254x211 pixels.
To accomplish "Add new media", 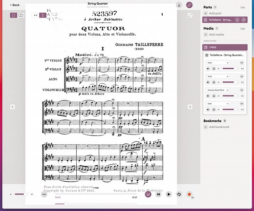I will (214, 35).
